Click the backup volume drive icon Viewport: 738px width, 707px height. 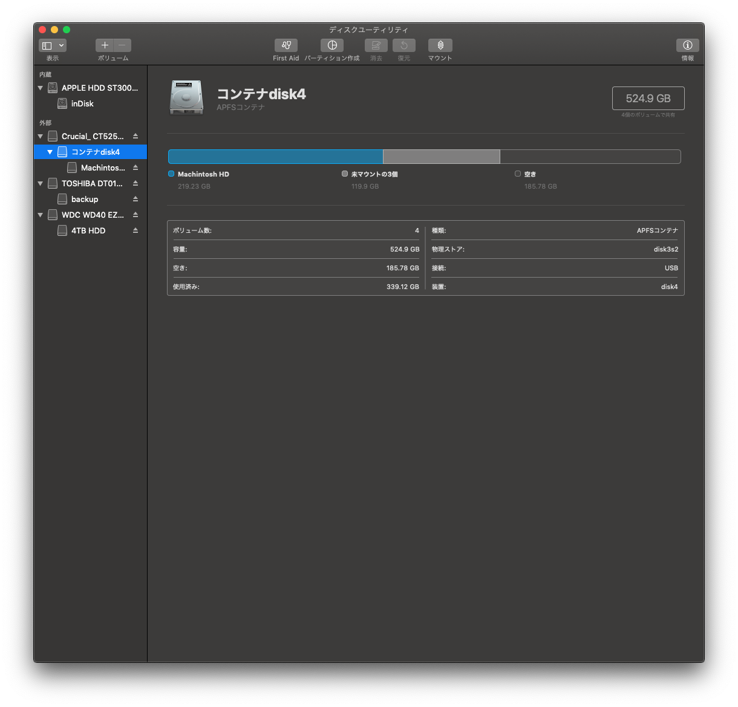click(x=62, y=199)
